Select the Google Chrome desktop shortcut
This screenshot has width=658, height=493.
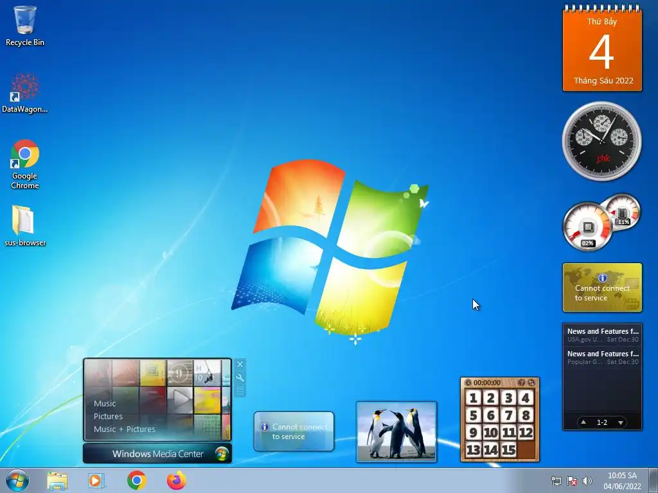(x=25, y=164)
